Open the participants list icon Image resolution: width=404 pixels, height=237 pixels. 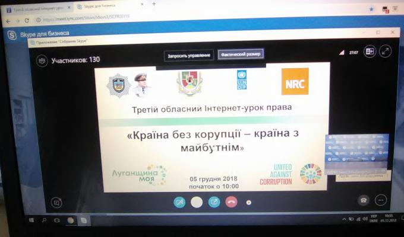click(42, 61)
